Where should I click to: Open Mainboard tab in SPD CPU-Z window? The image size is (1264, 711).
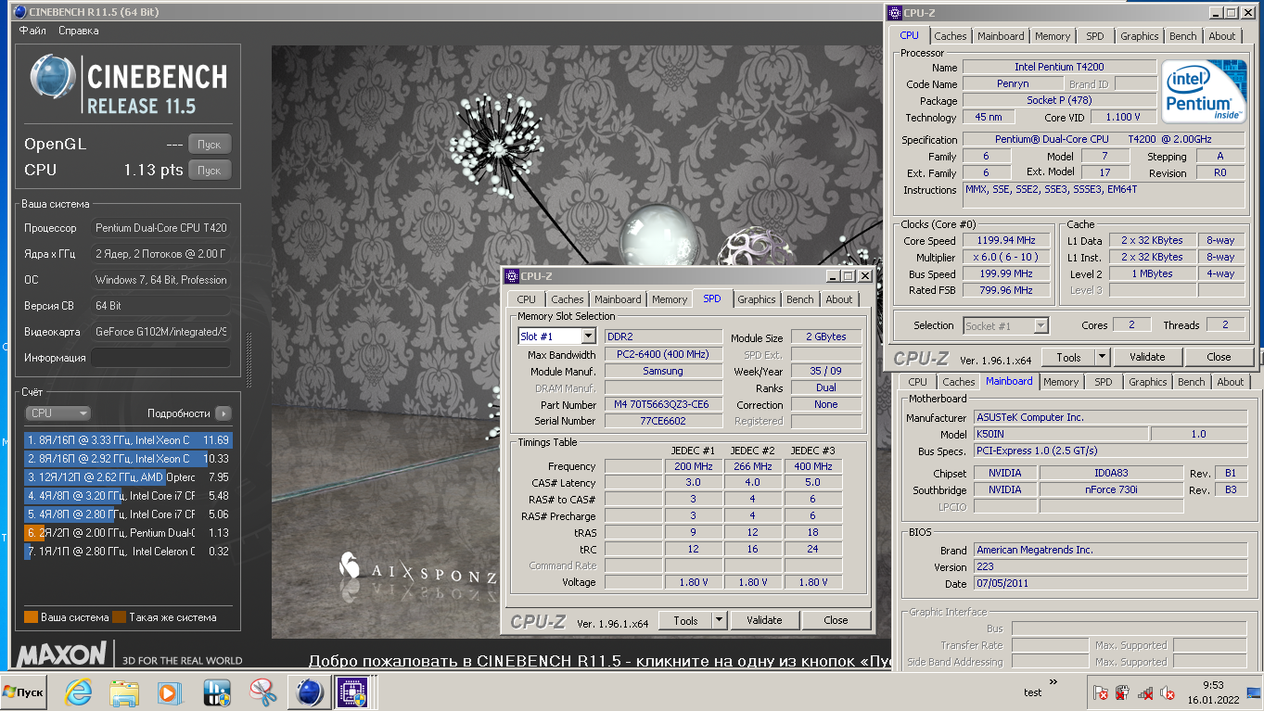pos(619,299)
